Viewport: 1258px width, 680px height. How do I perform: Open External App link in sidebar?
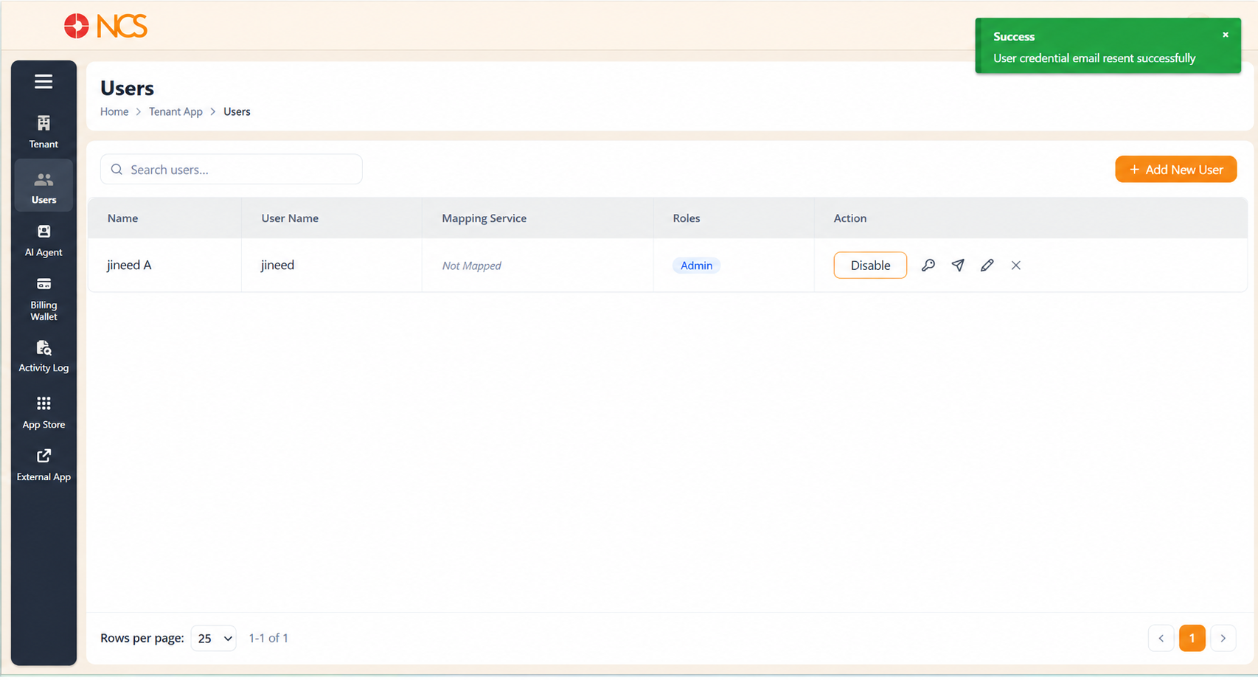pyautogui.click(x=44, y=465)
